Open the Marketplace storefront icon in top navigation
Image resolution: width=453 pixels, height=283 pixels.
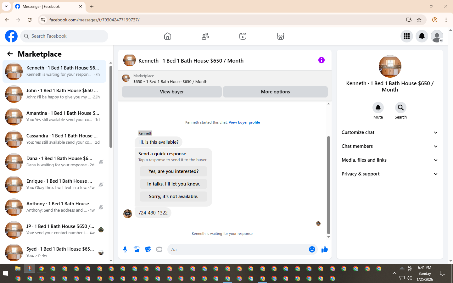[281, 36]
